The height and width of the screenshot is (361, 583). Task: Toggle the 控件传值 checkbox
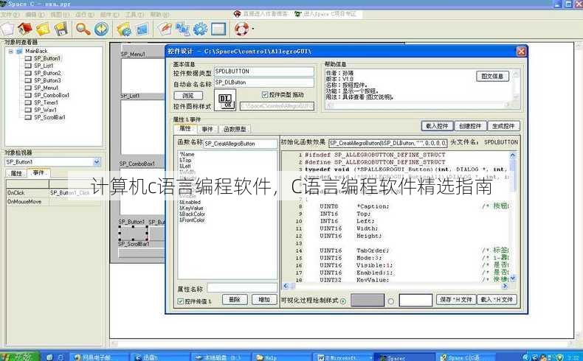[181, 301]
